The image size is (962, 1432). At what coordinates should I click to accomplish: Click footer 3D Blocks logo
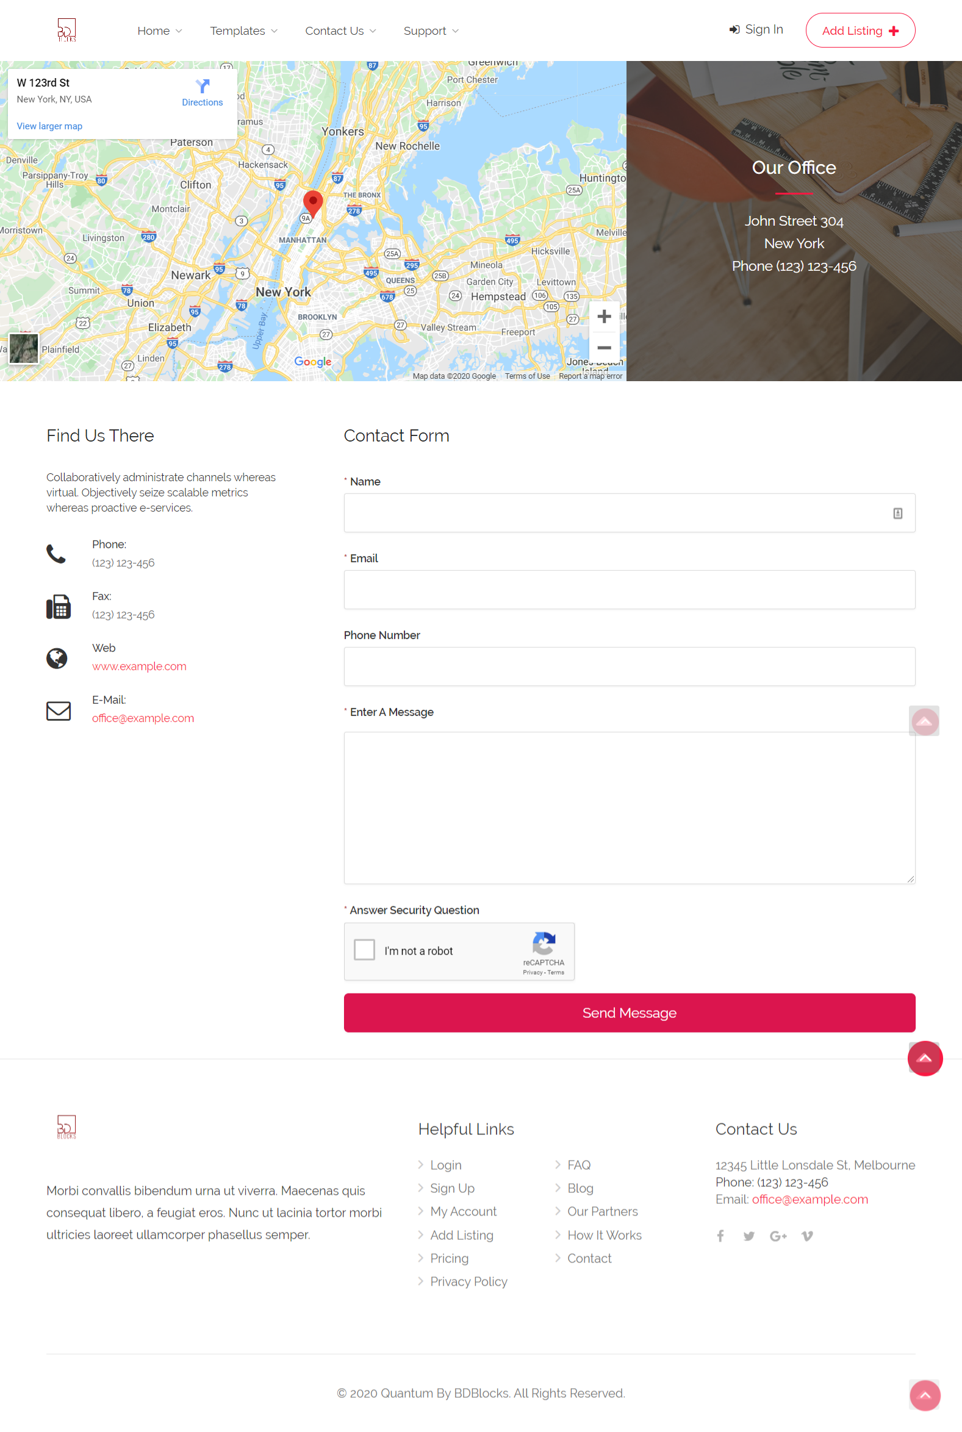66,1126
